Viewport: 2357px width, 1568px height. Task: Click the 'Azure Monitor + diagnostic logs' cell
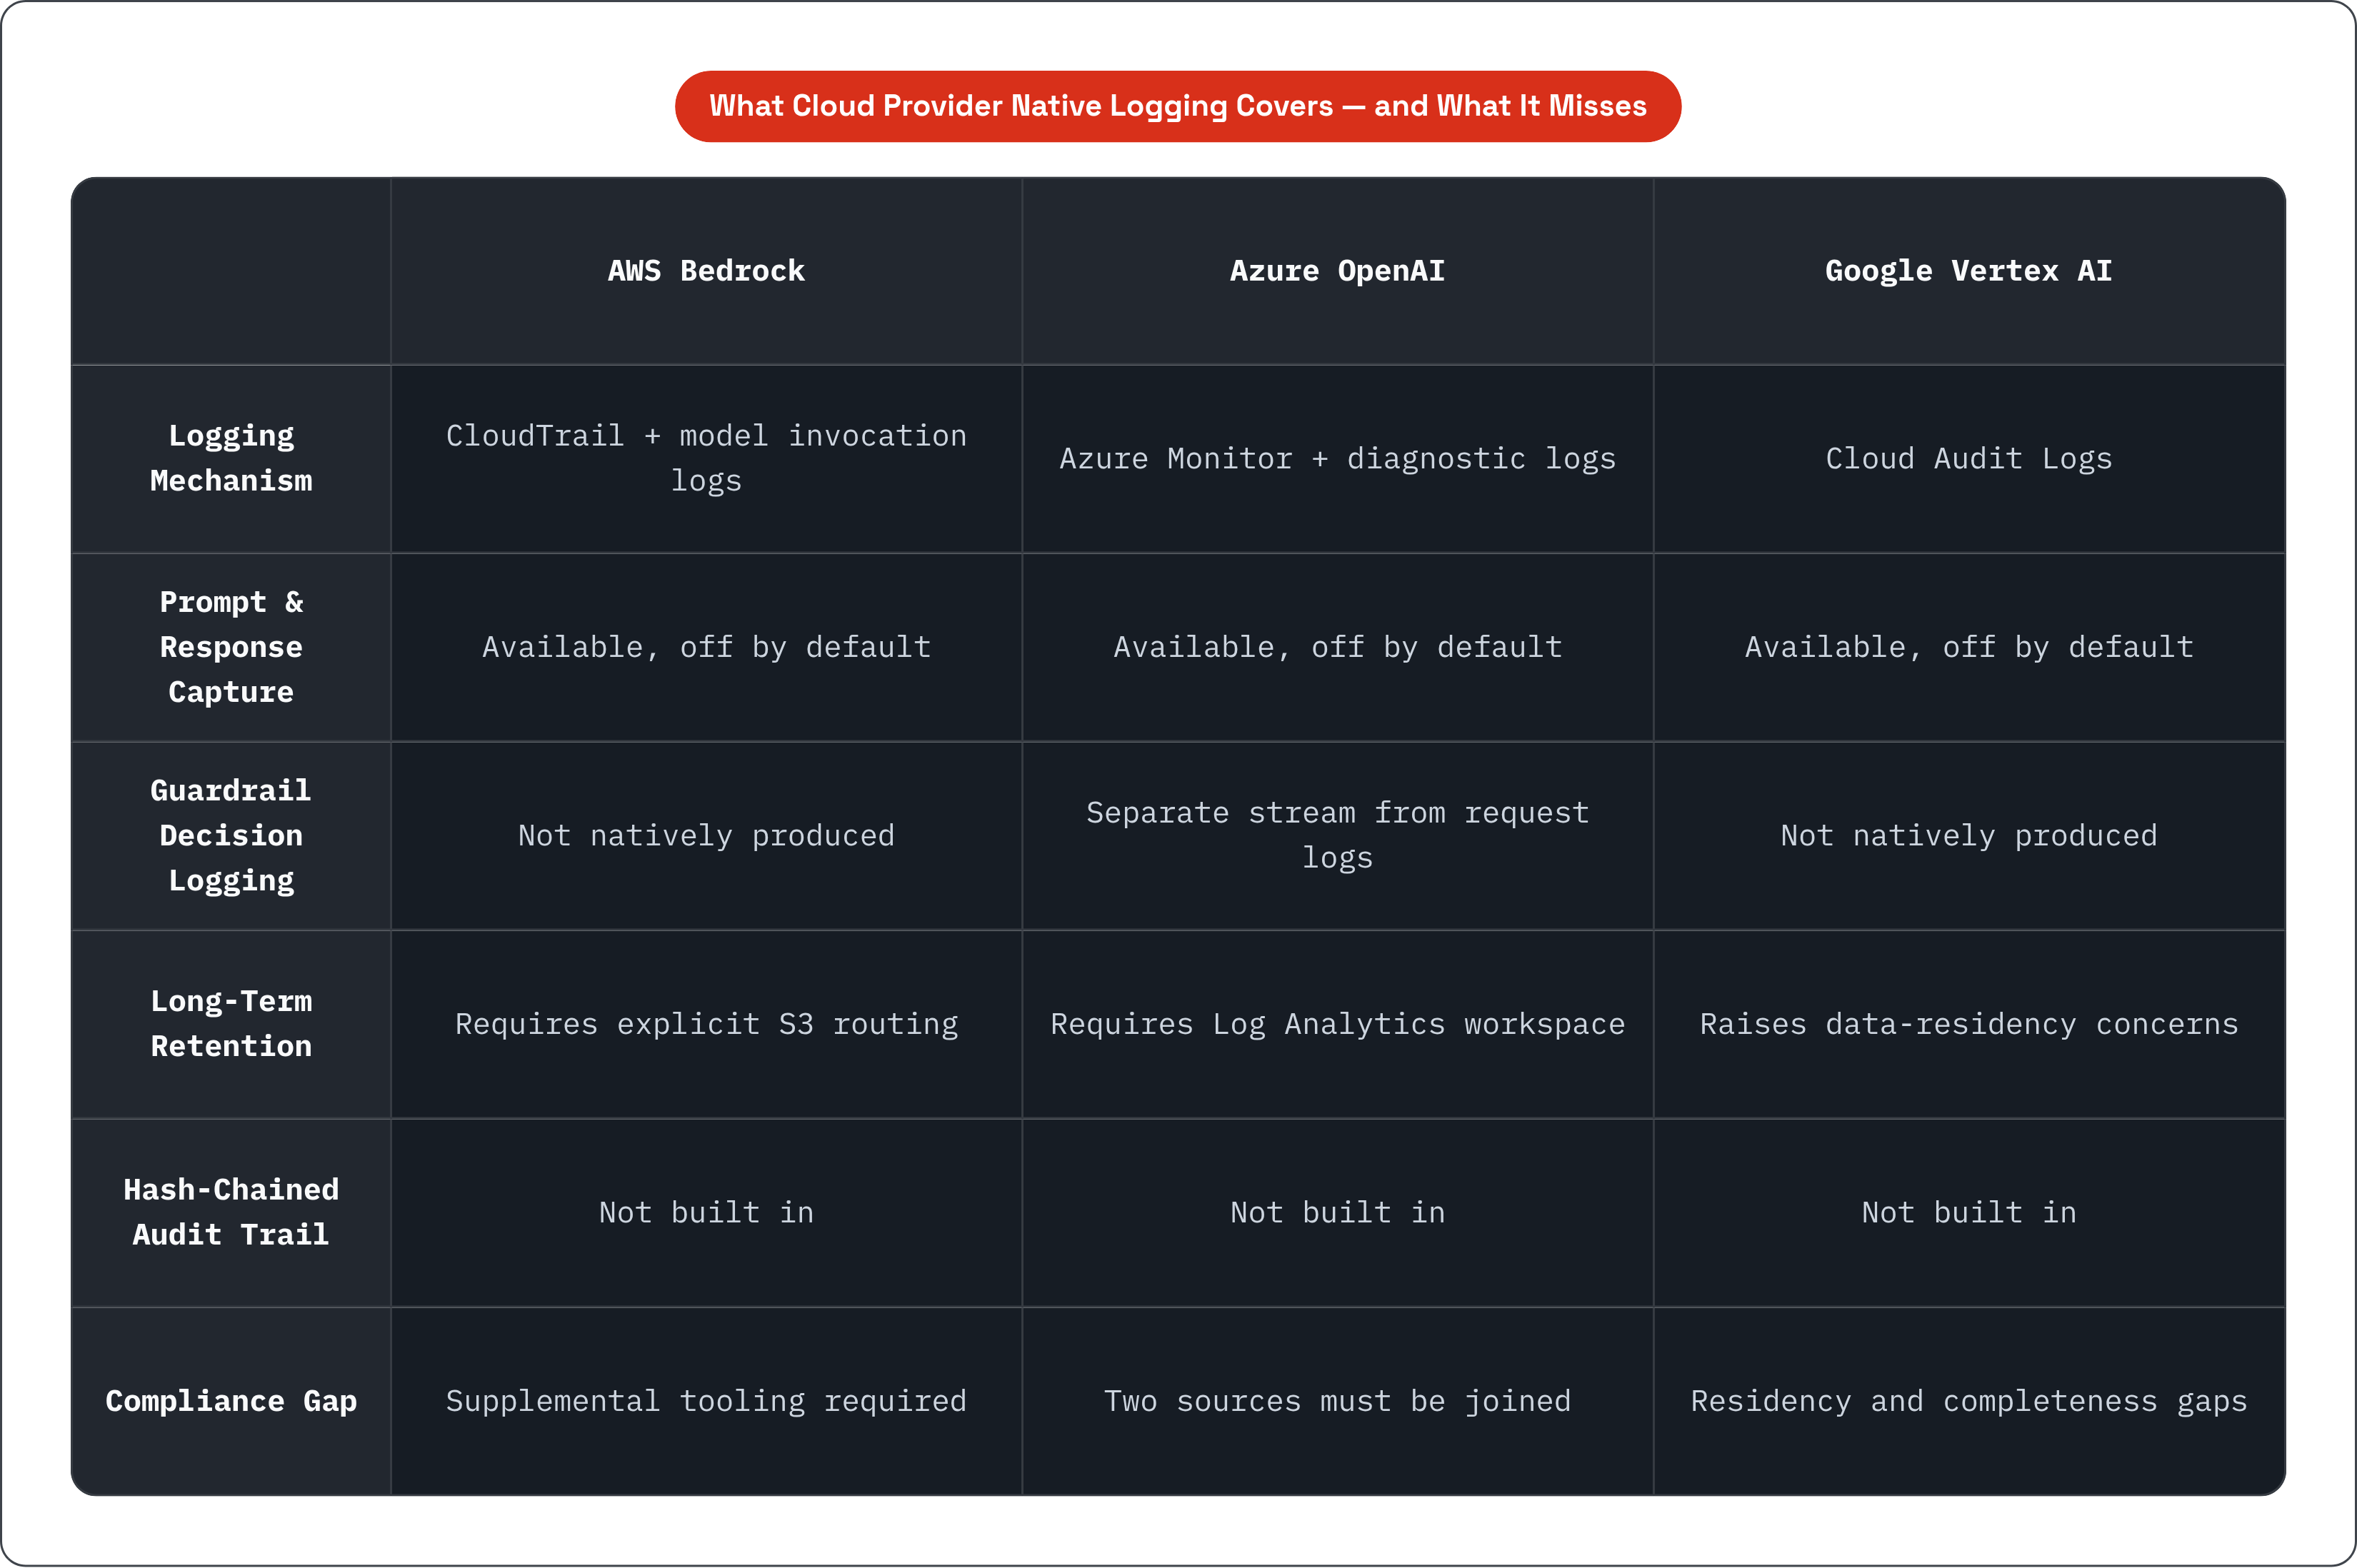point(1338,458)
